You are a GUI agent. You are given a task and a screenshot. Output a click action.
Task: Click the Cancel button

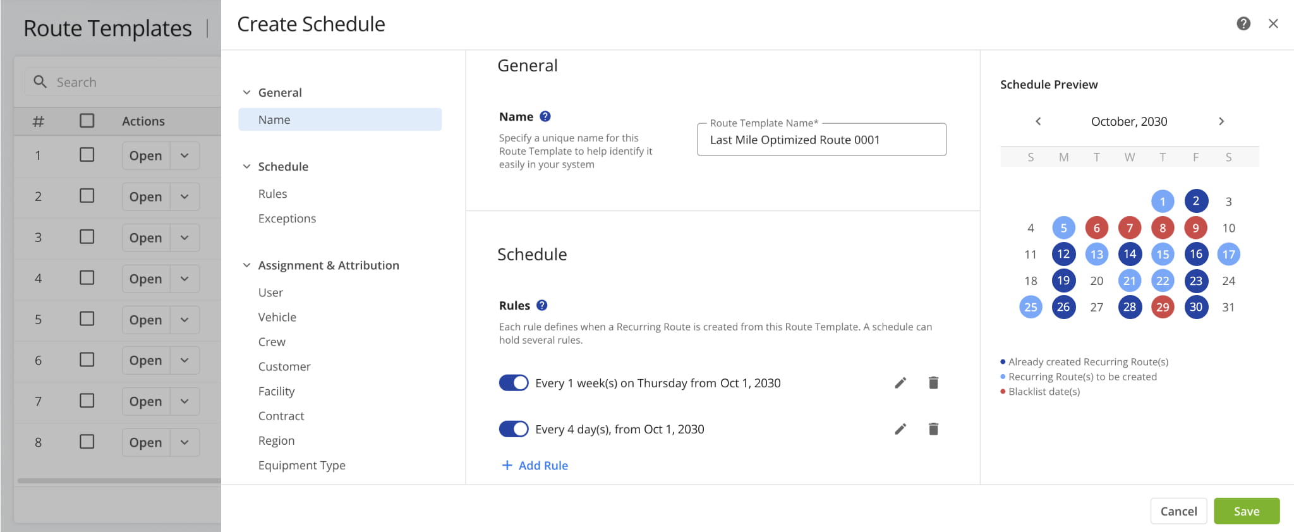[x=1178, y=511]
